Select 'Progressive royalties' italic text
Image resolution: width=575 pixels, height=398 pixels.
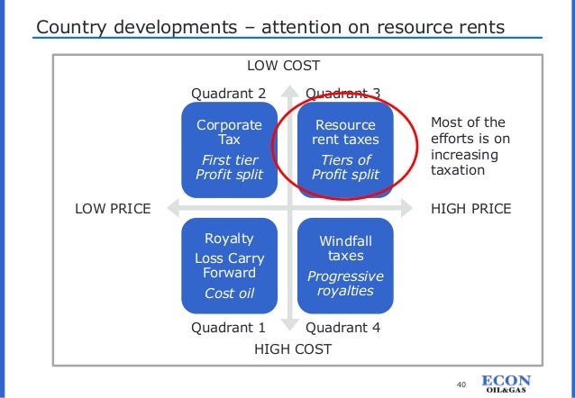[345, 284]
